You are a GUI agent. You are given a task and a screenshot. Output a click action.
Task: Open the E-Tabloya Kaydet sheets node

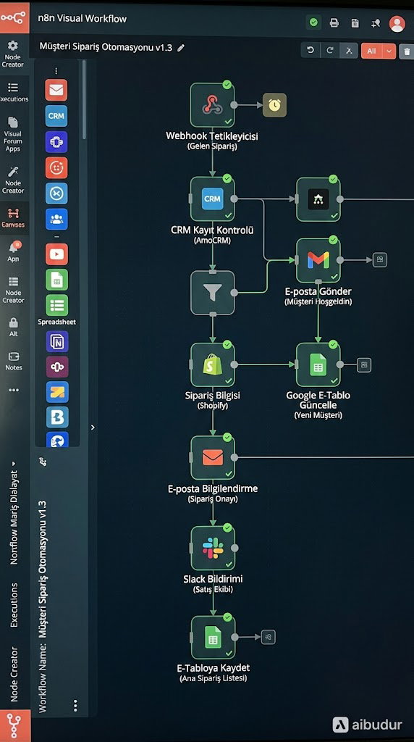click(x=213, y=638)
